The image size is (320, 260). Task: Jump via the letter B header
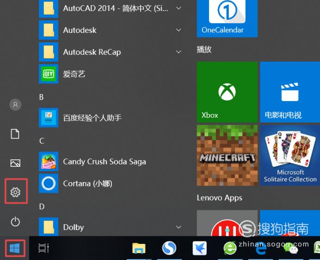(42, 97)
